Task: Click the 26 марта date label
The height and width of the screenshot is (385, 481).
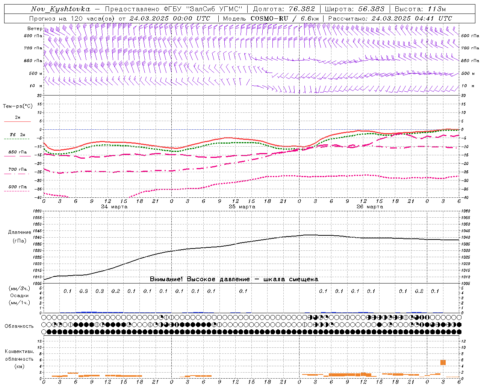Action: (370, 207)
